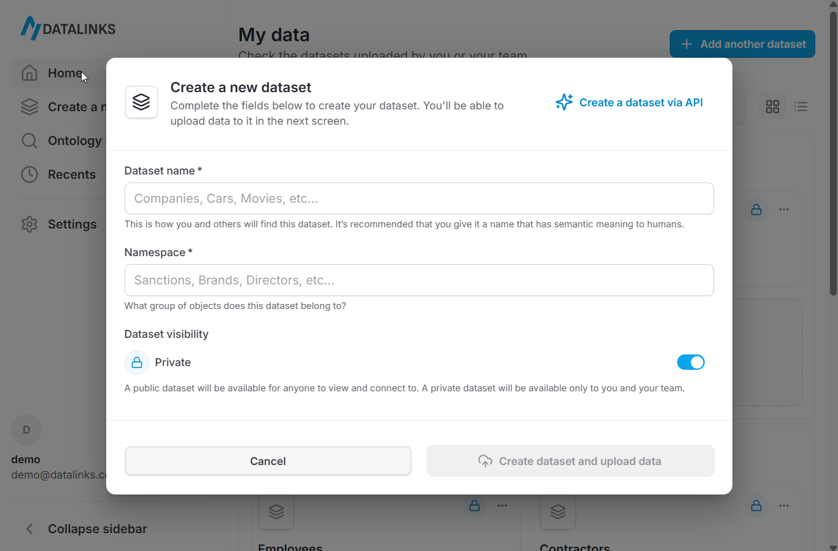Open the three-dot menu on the Contractors card
838x551 pixels.
[x=783, y=506]
